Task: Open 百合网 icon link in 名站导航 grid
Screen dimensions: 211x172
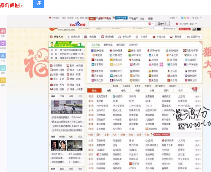Action: [172, 80]
